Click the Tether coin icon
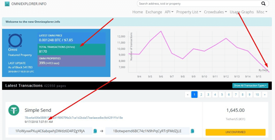 tap(14, 110)
